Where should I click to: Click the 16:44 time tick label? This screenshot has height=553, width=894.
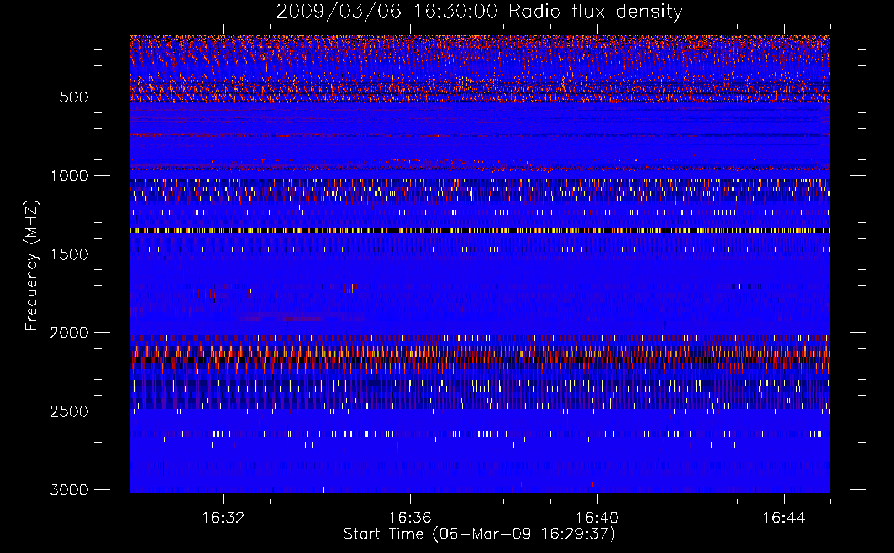click(x=784, y=518)
